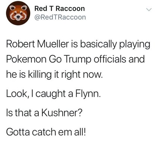Visit the @RedTRaccoon handle
This screenshot has width=158, height=141.
pyautogui.click(x=60, y=17)
